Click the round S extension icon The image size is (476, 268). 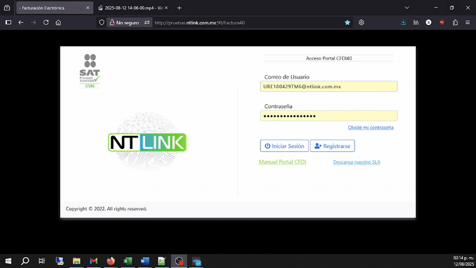428,23
